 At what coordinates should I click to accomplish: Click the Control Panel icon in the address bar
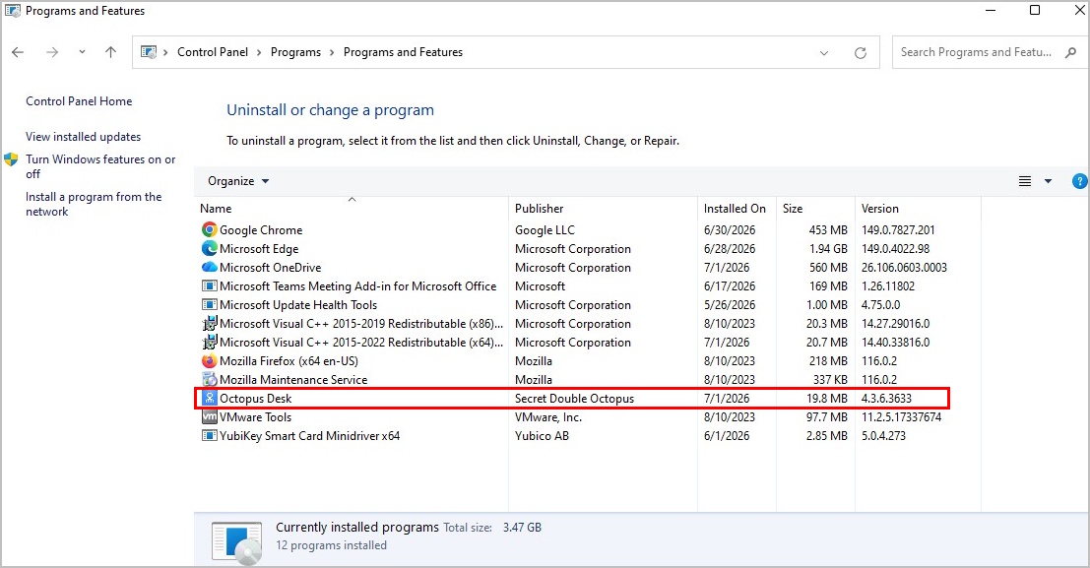[x=149, y=52]
